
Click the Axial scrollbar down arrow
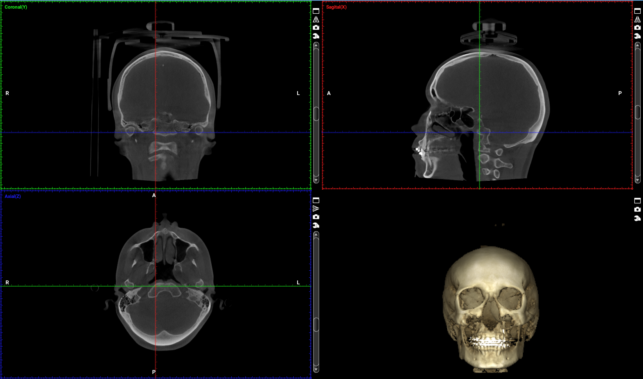click(x=316, y=369)
